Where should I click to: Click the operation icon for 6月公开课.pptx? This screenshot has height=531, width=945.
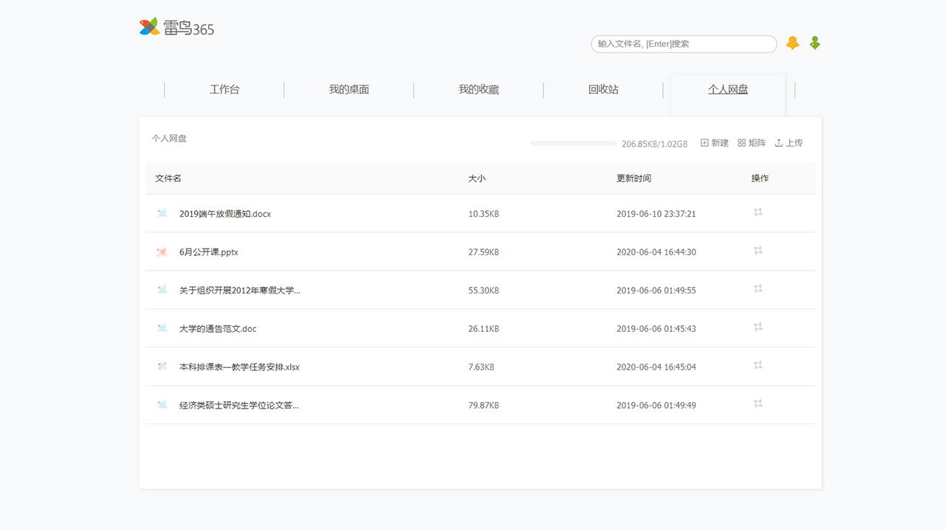(757, 250)
